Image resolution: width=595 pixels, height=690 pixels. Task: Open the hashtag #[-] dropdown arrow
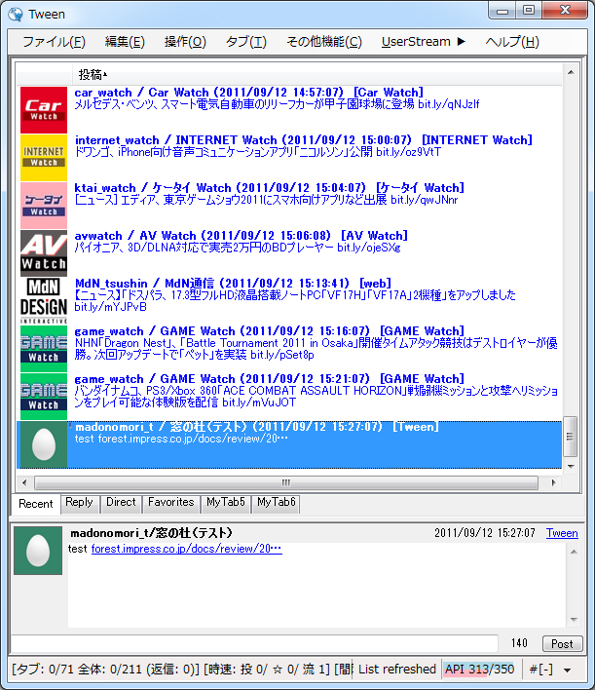point(568,671)
